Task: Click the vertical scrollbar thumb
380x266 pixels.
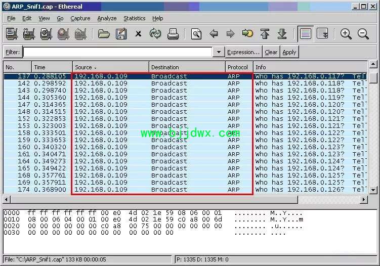Action: tap(373, 78)
